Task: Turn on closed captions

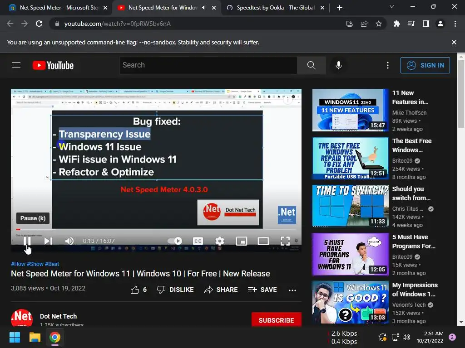Action: click(x=198, y=241)
